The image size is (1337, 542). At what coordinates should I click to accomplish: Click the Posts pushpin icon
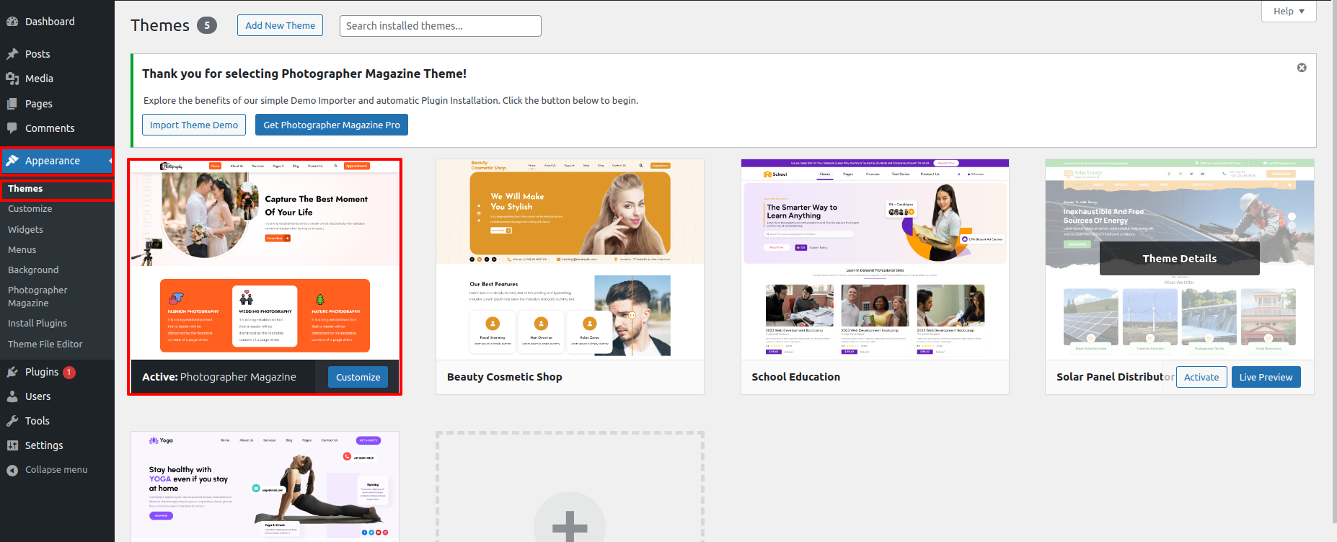(12, 54)
